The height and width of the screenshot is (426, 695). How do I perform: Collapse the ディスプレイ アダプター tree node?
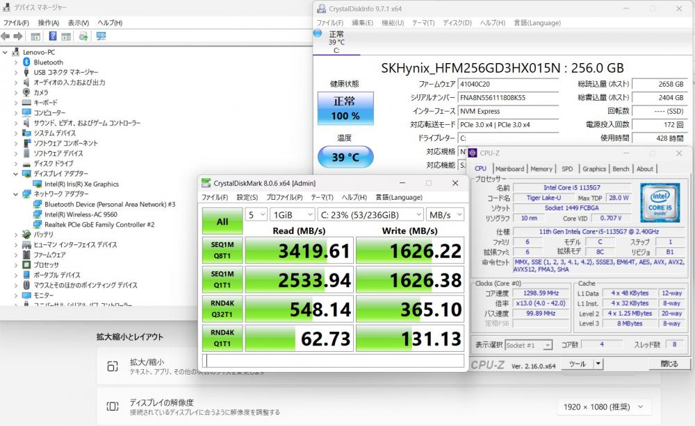16,174
